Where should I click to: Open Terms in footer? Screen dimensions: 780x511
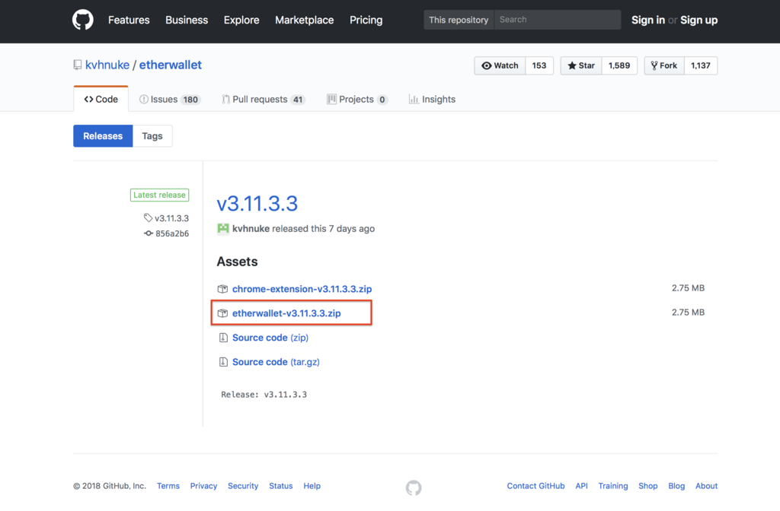(168, 486)
